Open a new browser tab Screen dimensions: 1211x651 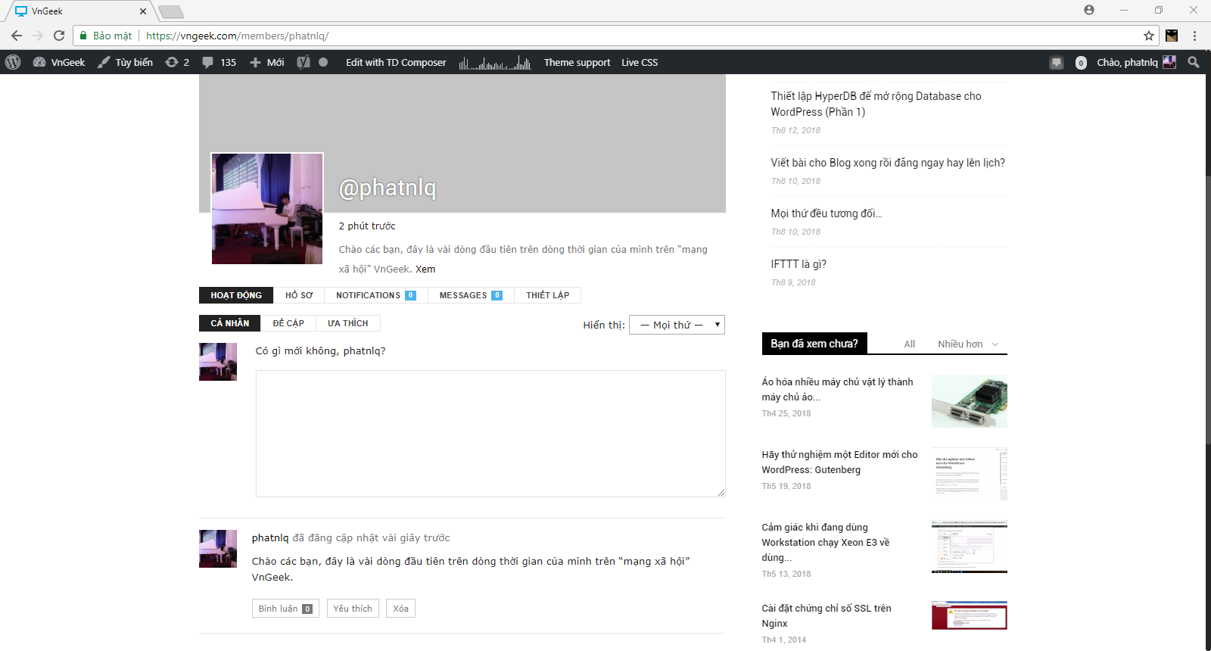pos(171,11)
